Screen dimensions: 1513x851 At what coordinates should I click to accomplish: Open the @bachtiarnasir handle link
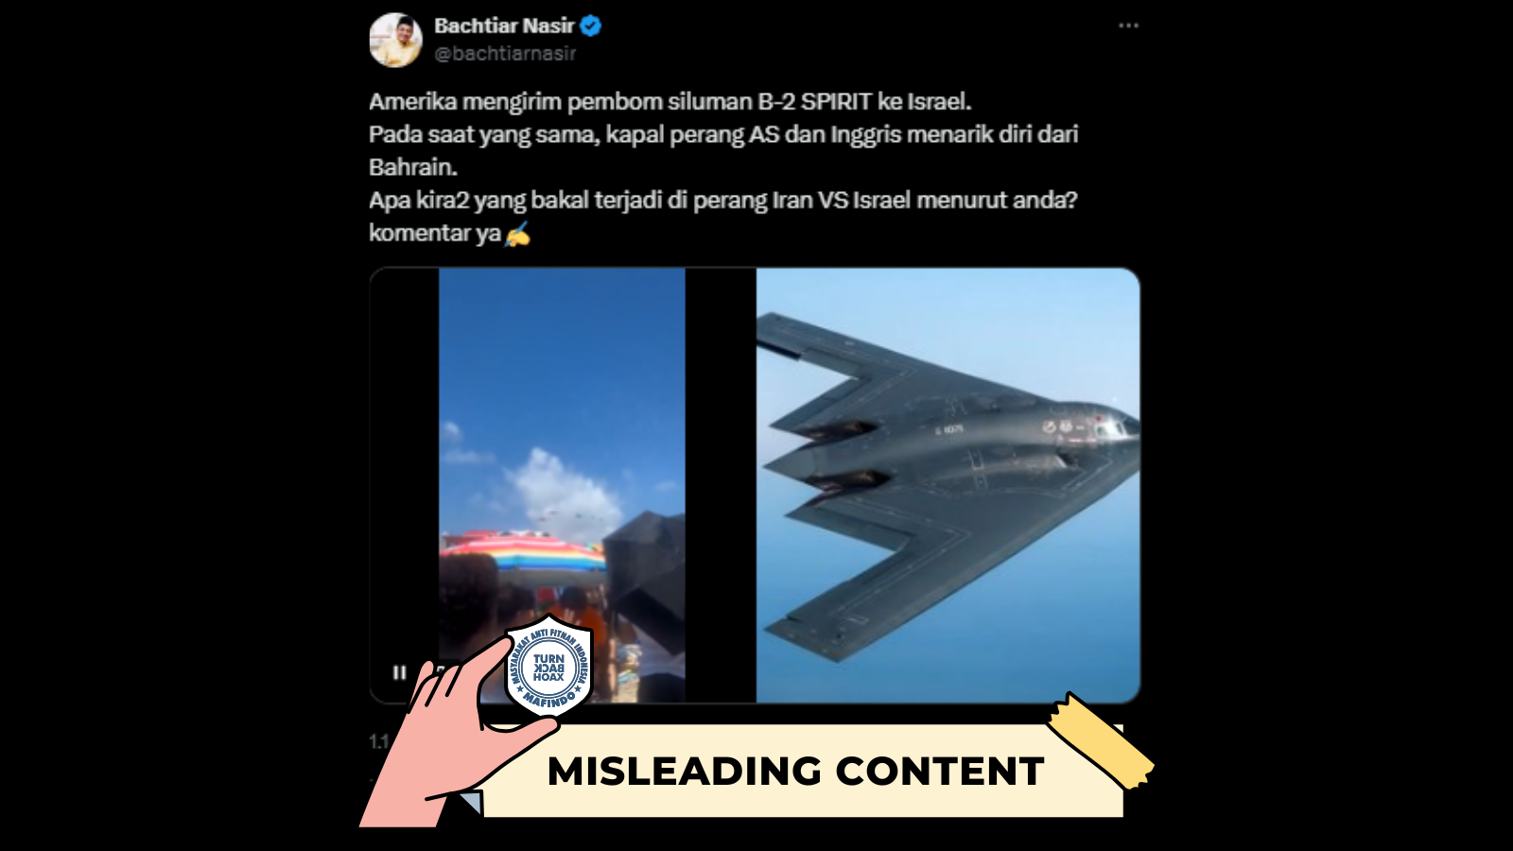pyautogui.click(x=505, y=54)
